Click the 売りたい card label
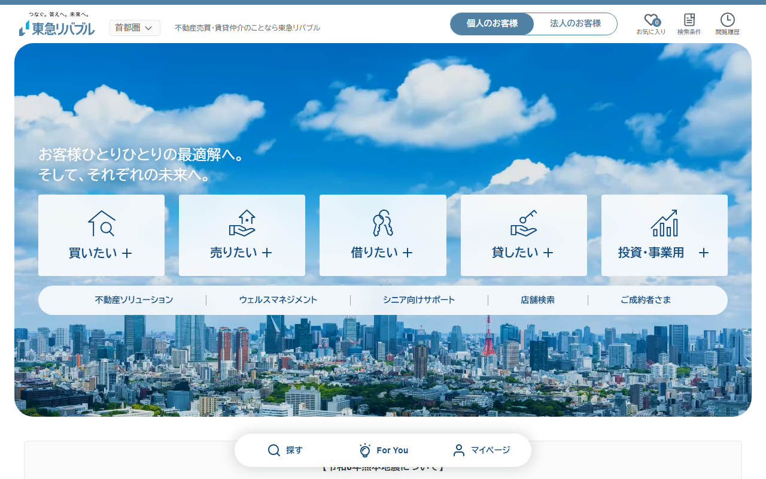The width and height of the screenshot is (766, 479). (233, 253)
